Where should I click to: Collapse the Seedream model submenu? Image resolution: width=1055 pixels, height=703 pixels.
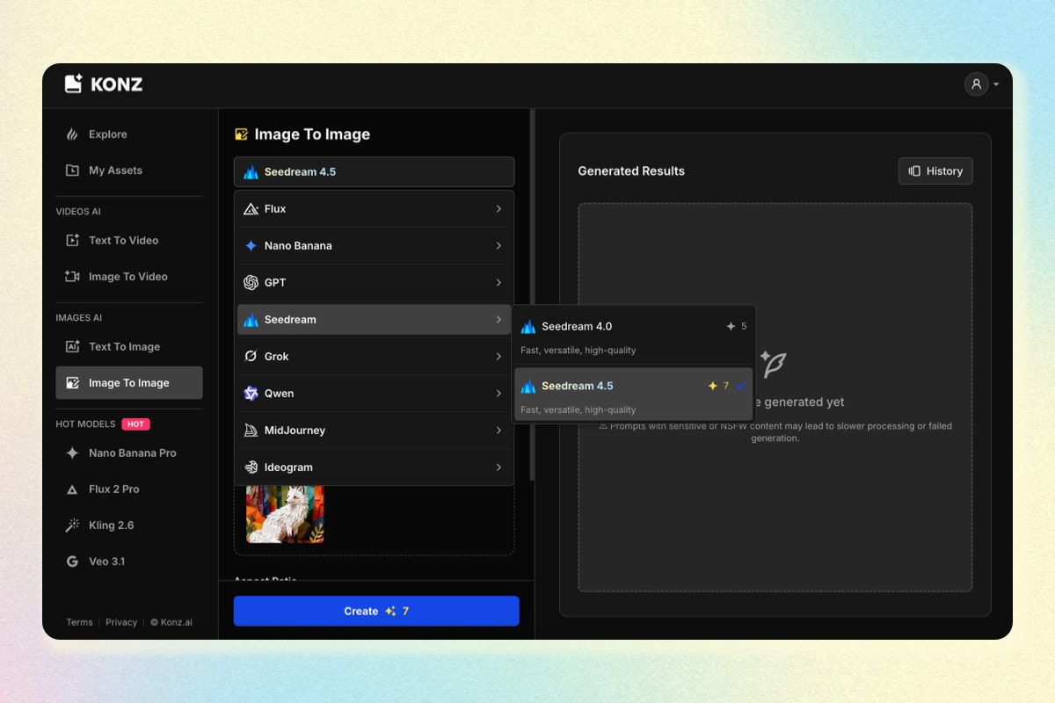375,320
